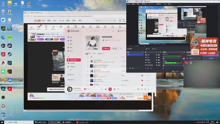This screenshot has height=124, width=220.
Task: Select song Hymn for the Weekend
Action: point(101,65)
